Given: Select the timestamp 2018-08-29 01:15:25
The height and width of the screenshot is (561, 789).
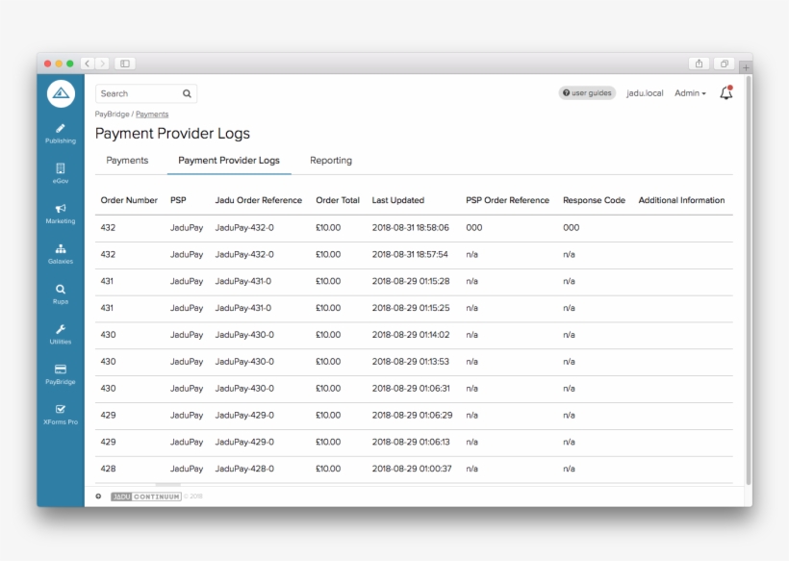Looking at the screenshot, I should click(x=411, y=308).
